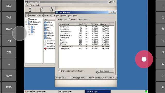Select the TFM.exe process row
165x93 pixels.
point(84,44)
